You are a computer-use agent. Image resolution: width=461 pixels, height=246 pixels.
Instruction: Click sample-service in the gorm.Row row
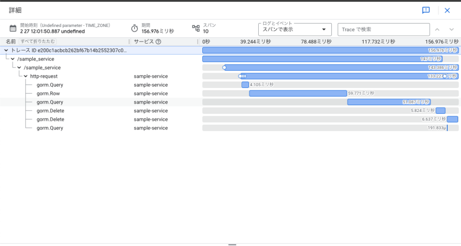click(x=151, y=94)
